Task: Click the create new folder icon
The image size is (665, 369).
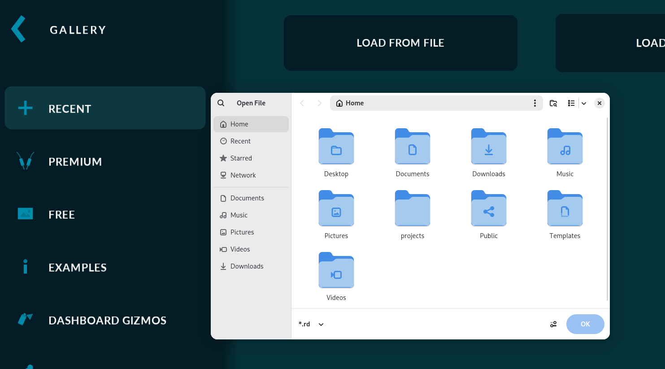Action: pyautogui.click(x=553, y=103)
